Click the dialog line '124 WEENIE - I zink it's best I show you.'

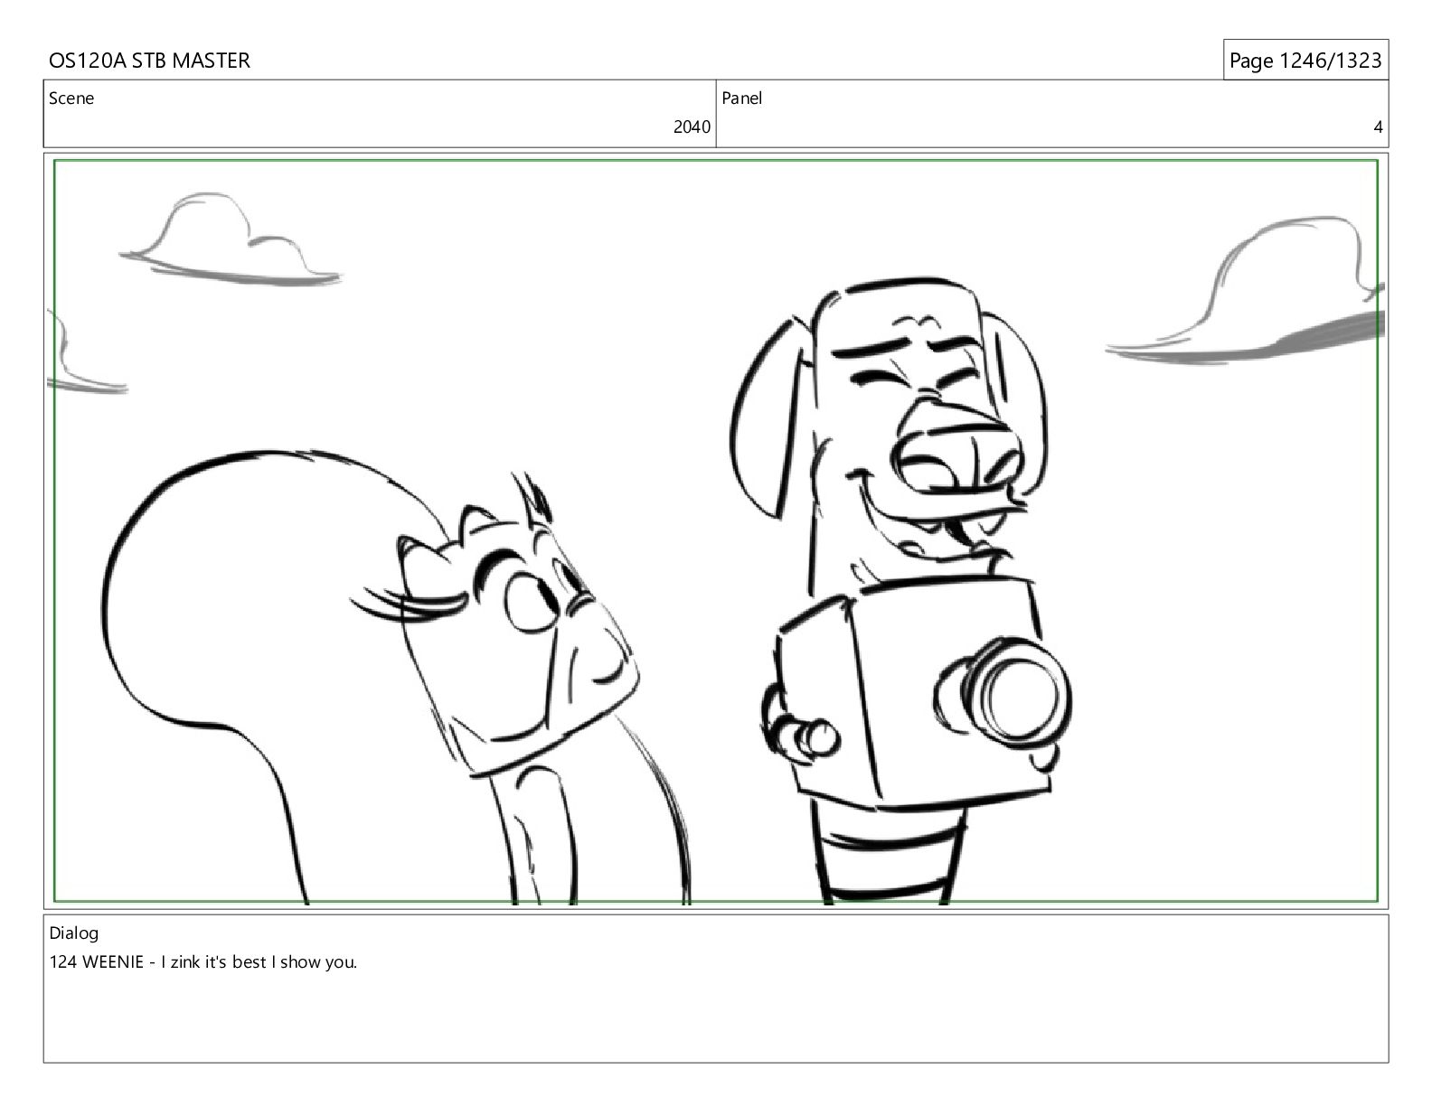point(203,962)
